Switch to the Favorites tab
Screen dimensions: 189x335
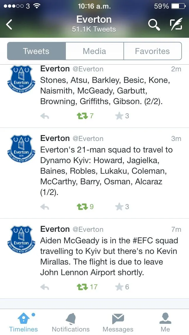click(152, 51)
